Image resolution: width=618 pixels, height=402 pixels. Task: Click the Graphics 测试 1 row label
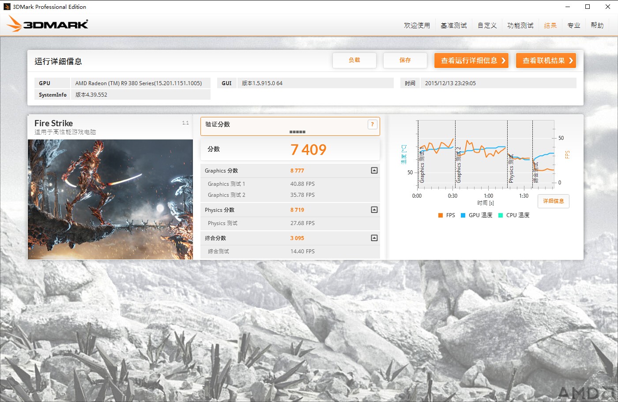point(226,184)
